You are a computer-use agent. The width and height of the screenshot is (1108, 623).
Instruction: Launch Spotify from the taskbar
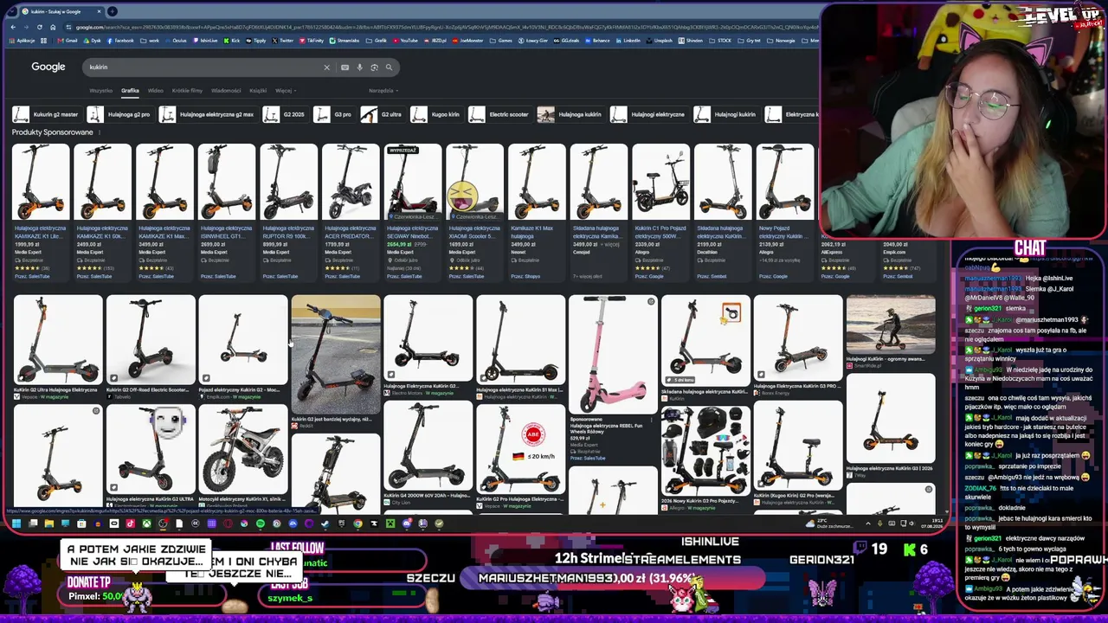pos(261,523)
